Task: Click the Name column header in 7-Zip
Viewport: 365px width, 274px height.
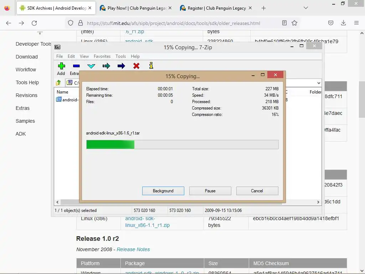Action: [62, 92]
